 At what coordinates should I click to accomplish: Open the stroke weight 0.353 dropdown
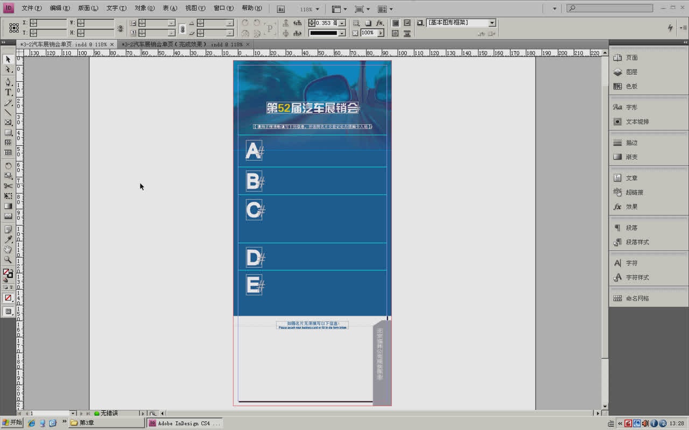coord(342,23)
